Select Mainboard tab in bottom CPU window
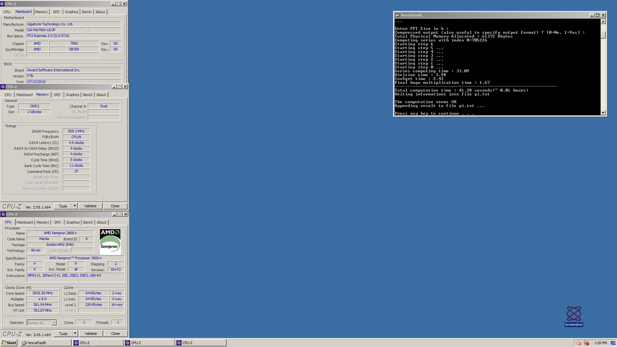Image resolution: width=617 pixels, height=347 pixels. click(25, 222)
